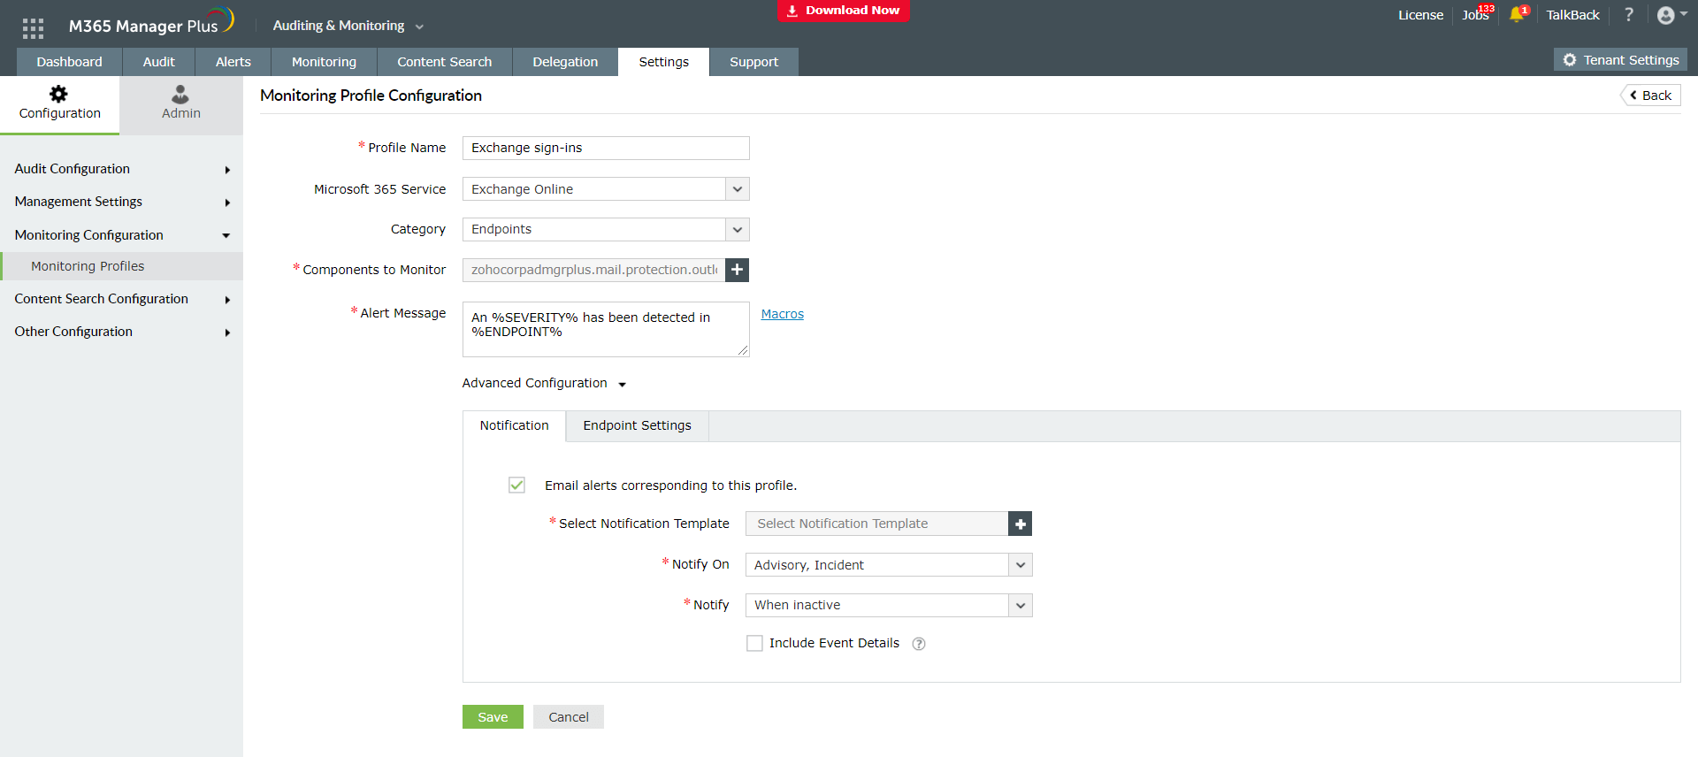Open the Notify On dropdown
The width and height of the screenshot is (1698, 757).
point(889,564)
